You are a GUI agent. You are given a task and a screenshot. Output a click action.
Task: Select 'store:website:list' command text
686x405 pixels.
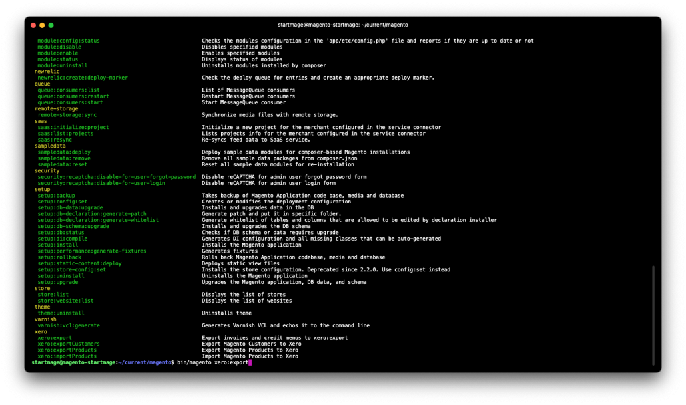click(x=65, y=301)
